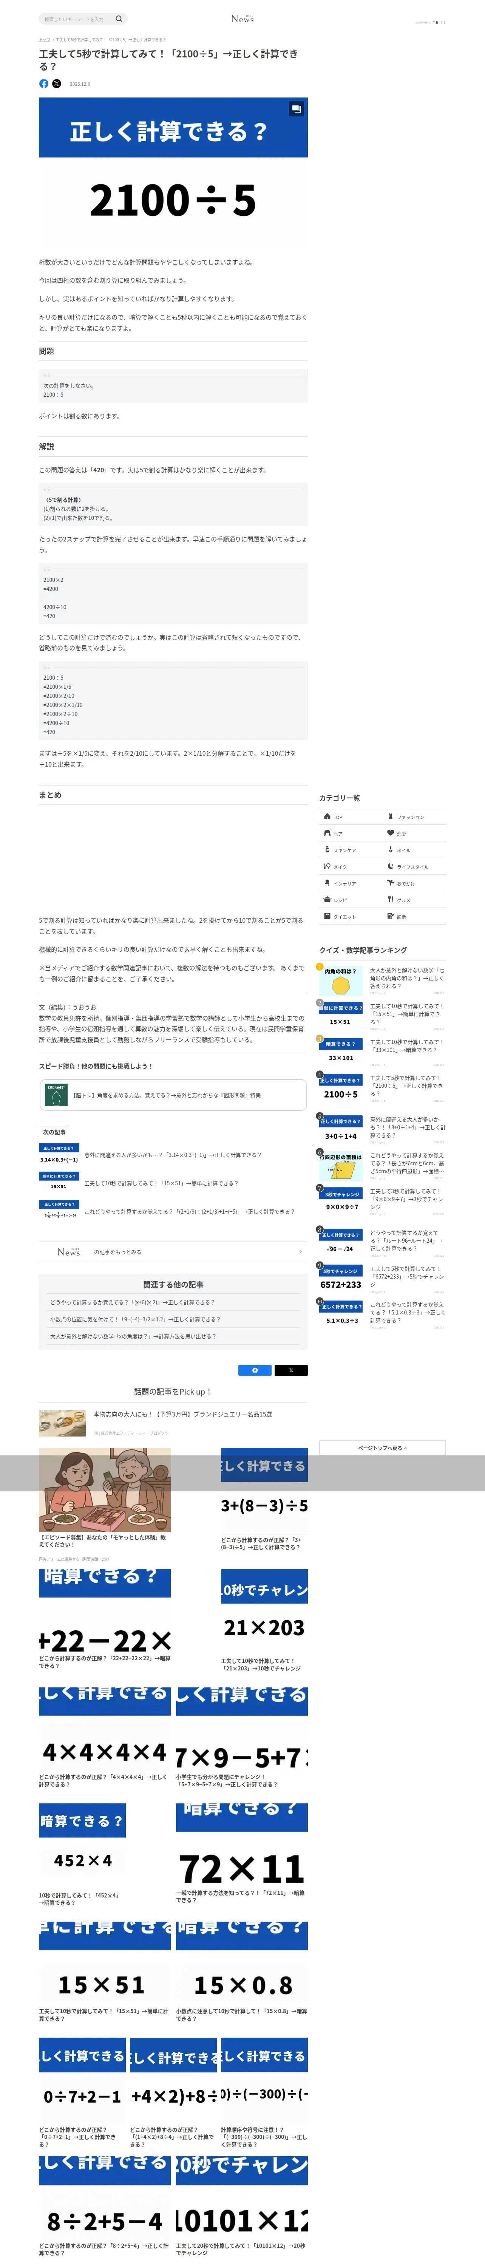Open related article 9−(−4)+3/2×1.2
Image resolution: width=485 pixels, height=2267 pixels.
pos(135,1319)
